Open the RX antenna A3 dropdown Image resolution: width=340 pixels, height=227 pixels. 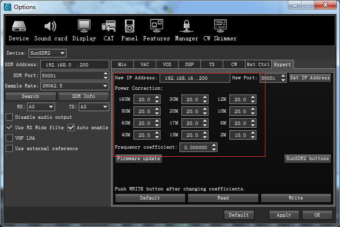click(41, 107)
